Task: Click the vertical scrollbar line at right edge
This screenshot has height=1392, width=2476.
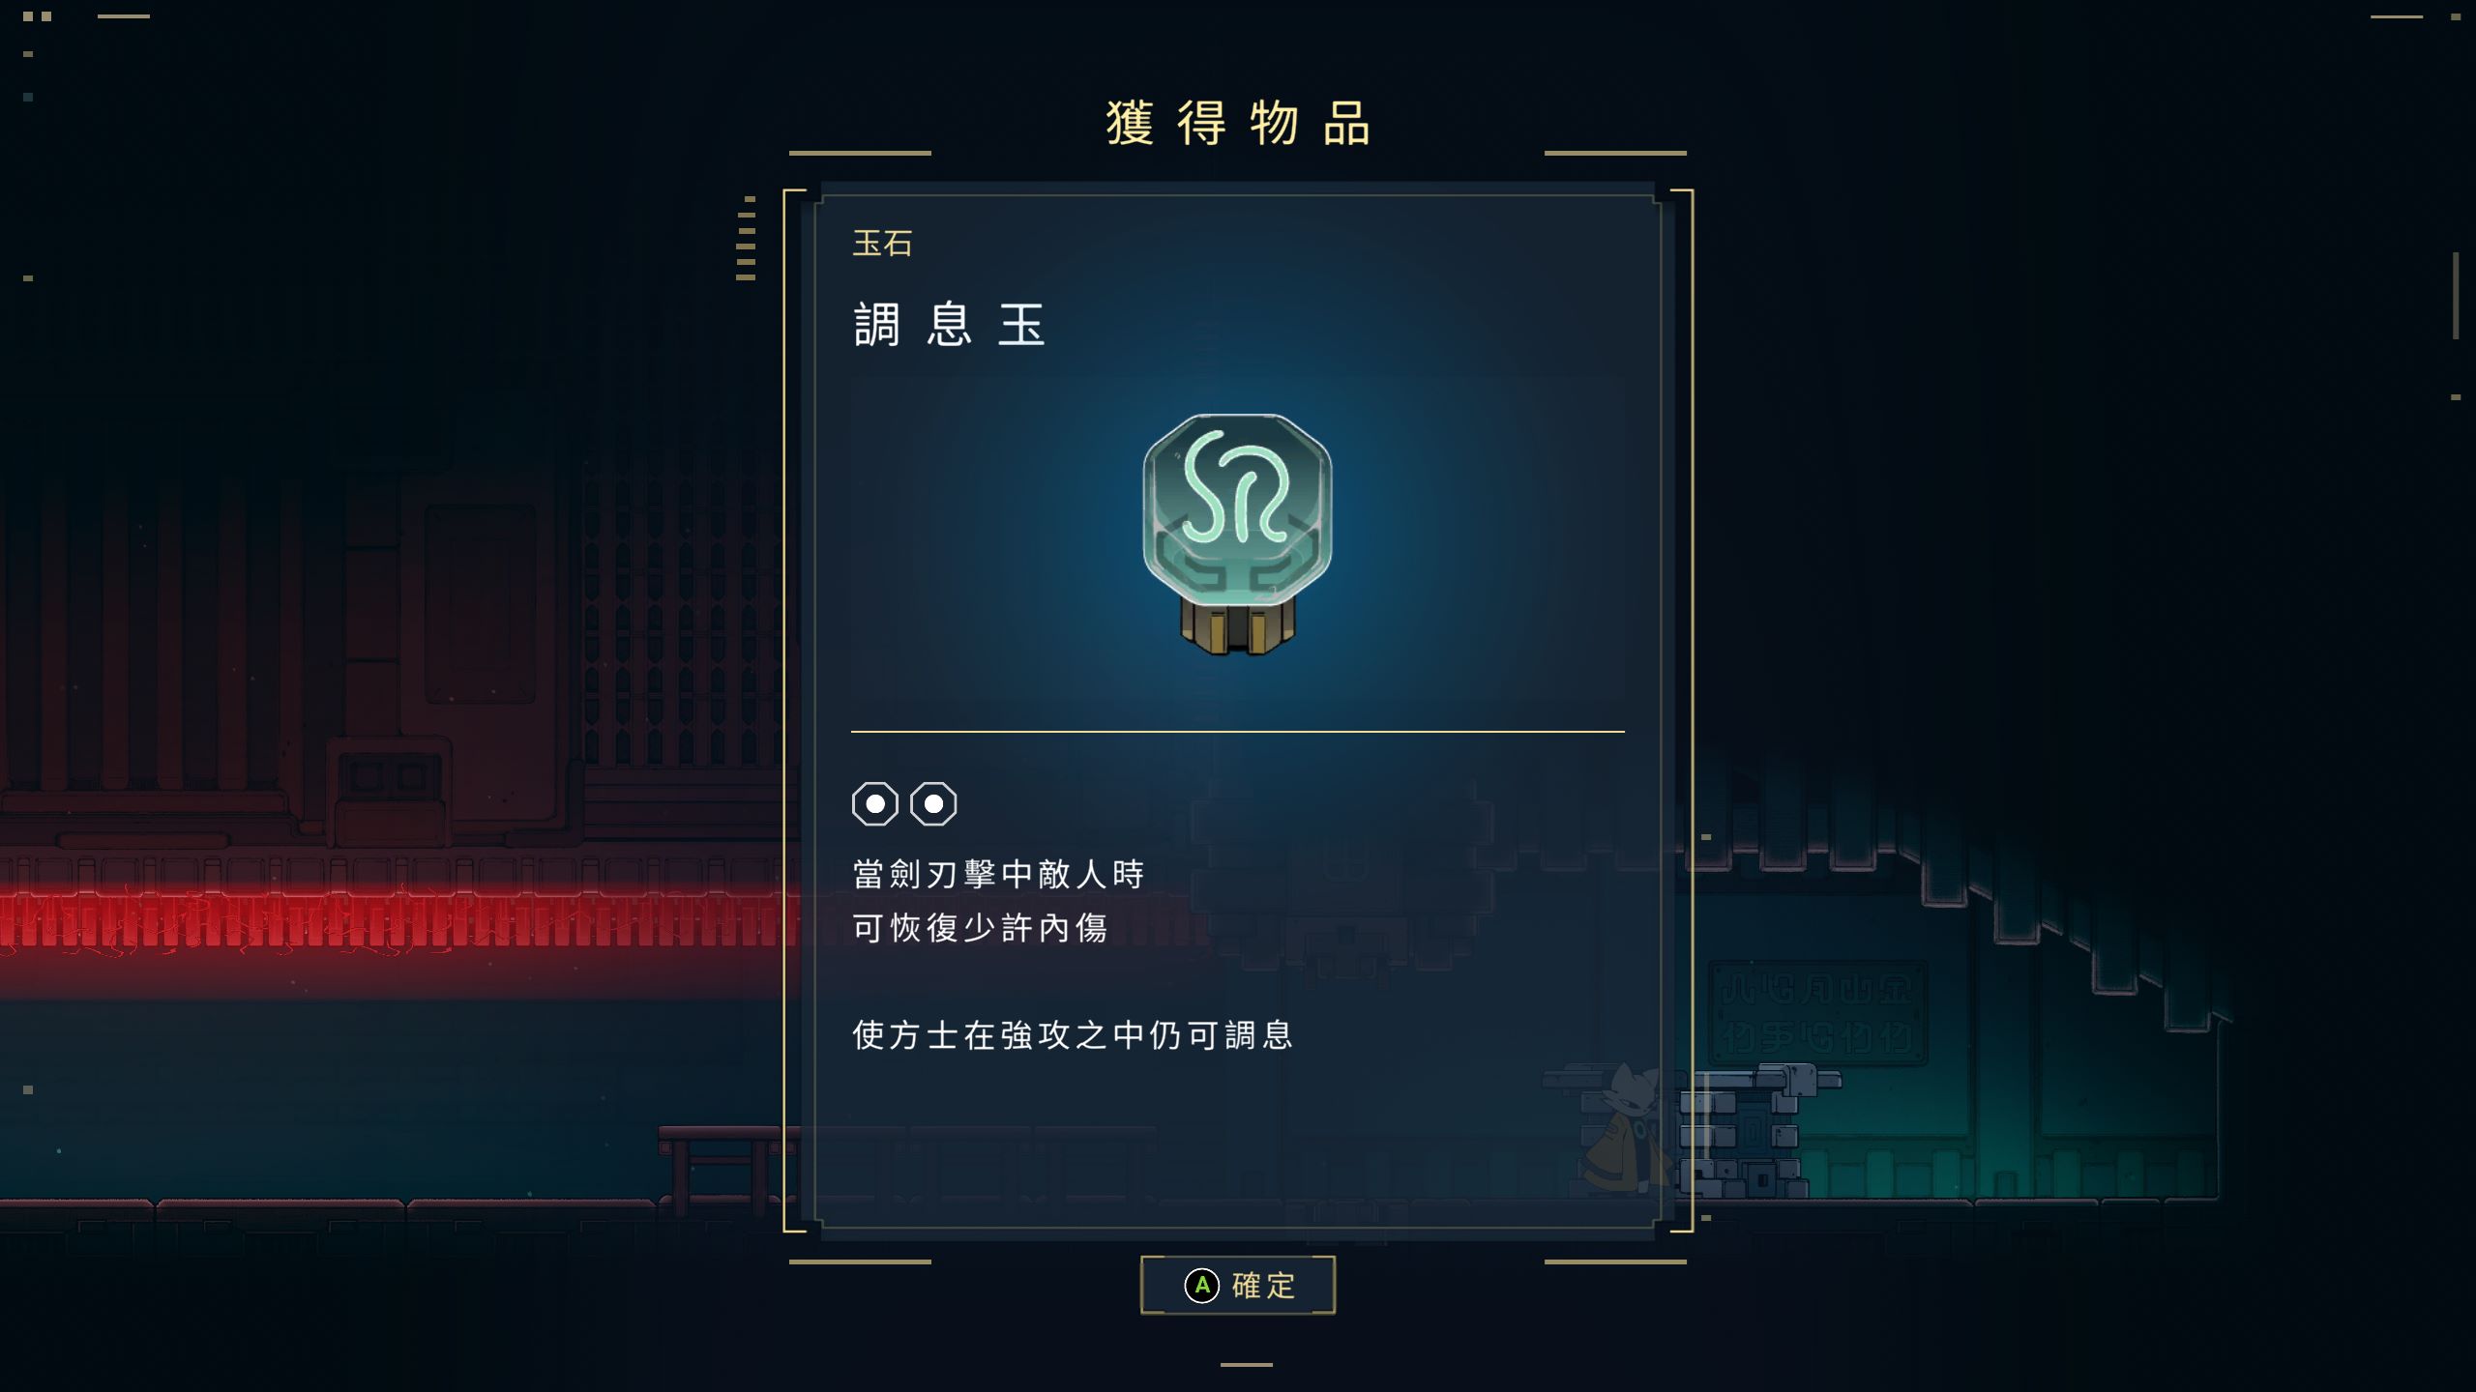Action: 2456,296
